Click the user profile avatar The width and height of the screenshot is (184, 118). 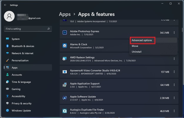click(x=9, y=16)
